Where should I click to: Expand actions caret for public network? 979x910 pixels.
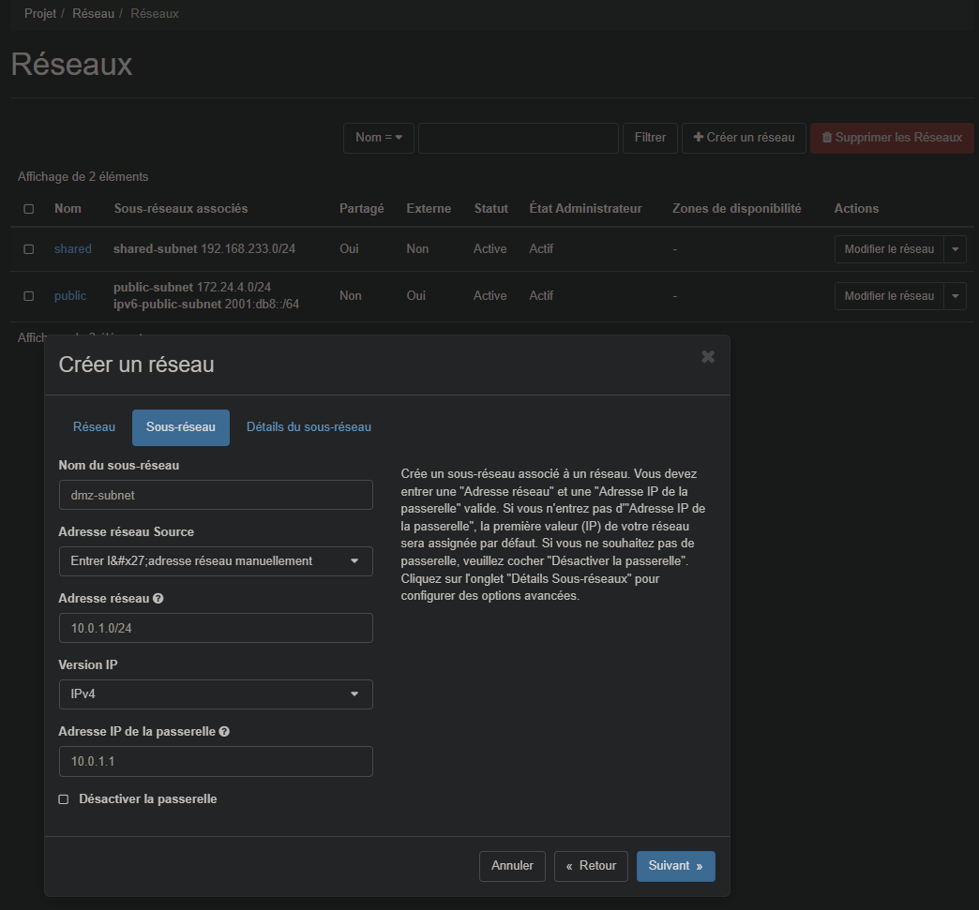955,296
